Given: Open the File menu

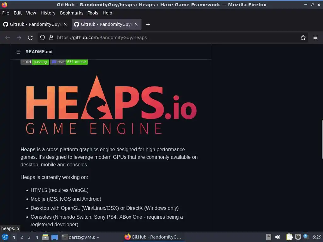Looking at the screenshot, I should 6,13.
